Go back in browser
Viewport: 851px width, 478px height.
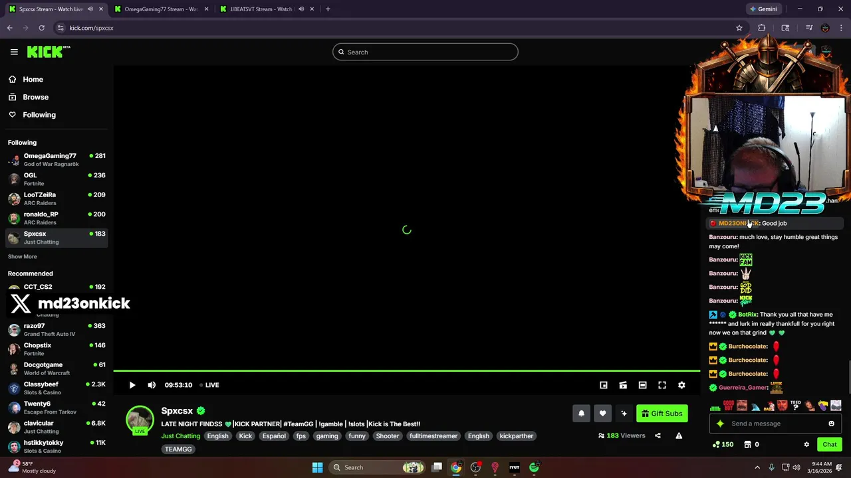pos(9,28)
